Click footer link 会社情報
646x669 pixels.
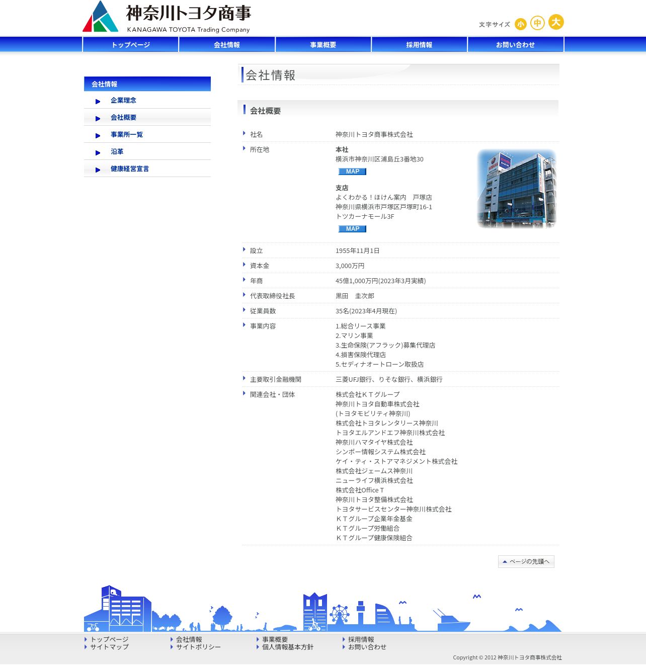[189, 640]
